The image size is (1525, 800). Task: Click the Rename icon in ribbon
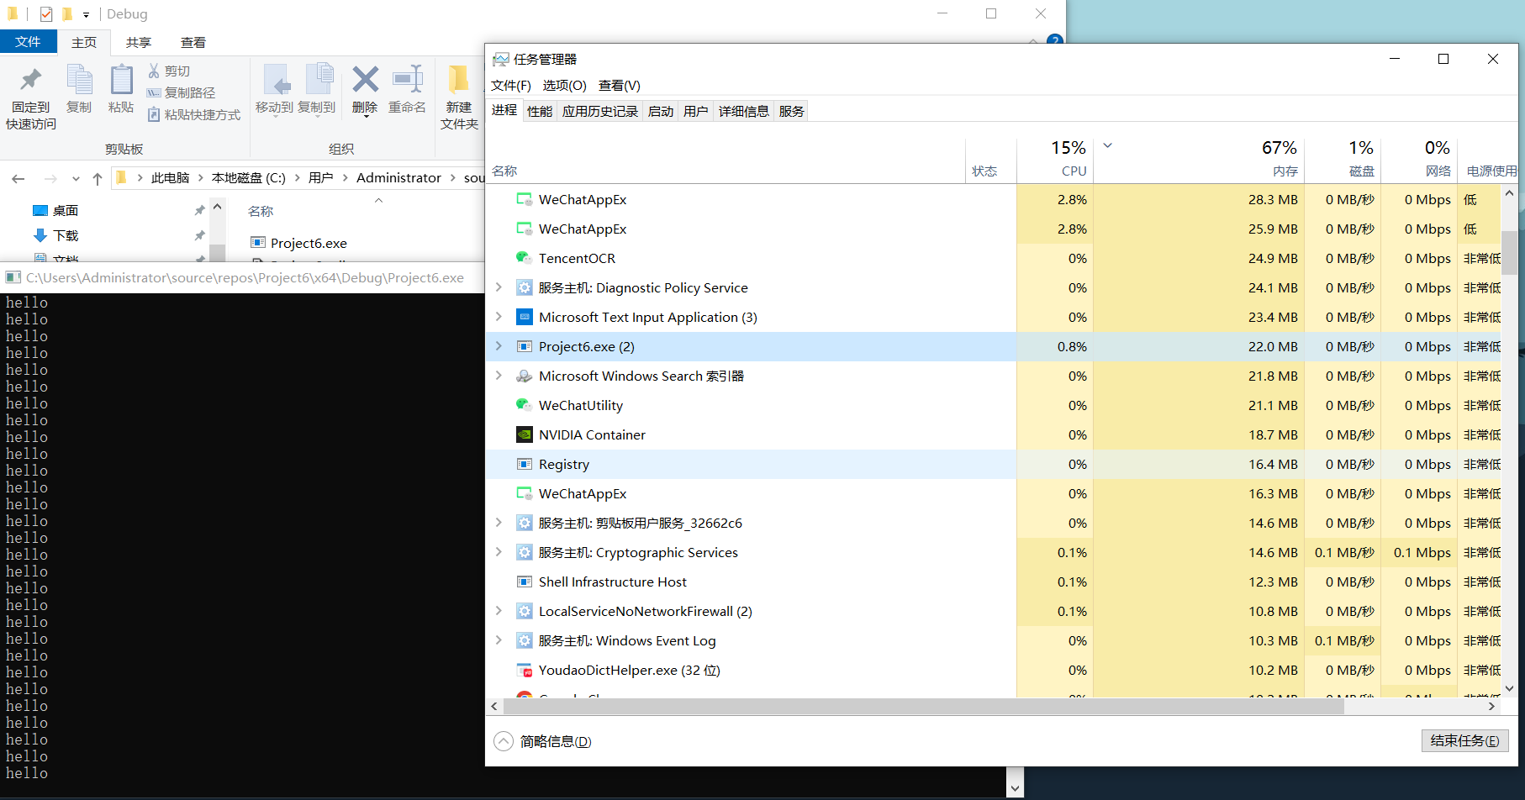[408, 80]
